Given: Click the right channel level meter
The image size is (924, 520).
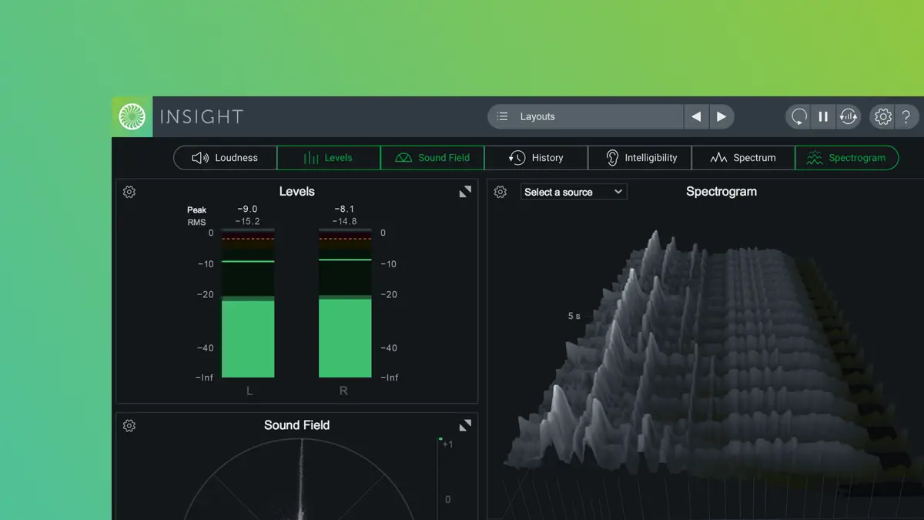Looking at the screenshot, I should point(345,304).
